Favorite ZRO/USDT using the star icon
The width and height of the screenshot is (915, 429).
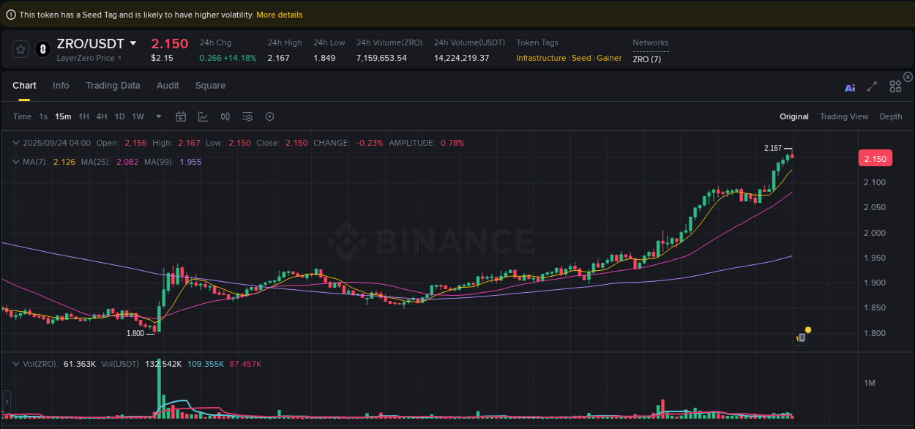click(x=20, y=49)
